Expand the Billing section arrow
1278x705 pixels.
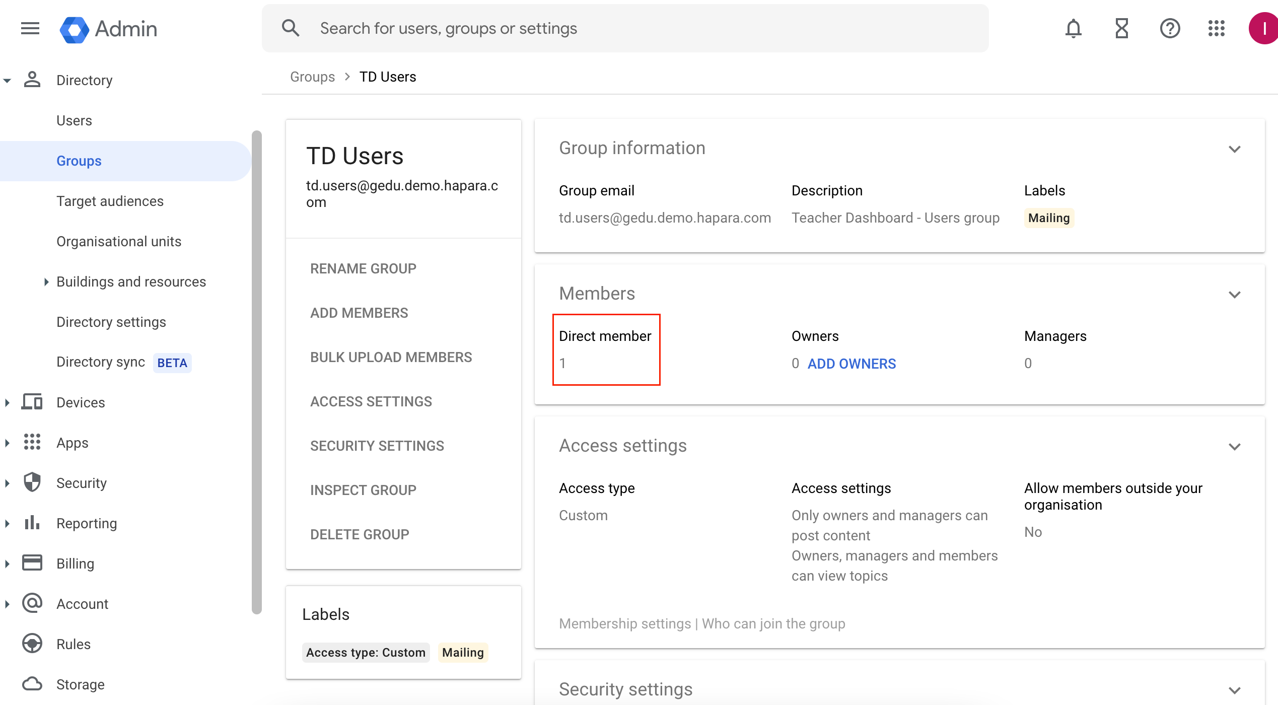pyautogui.click(x=7, y=564)
